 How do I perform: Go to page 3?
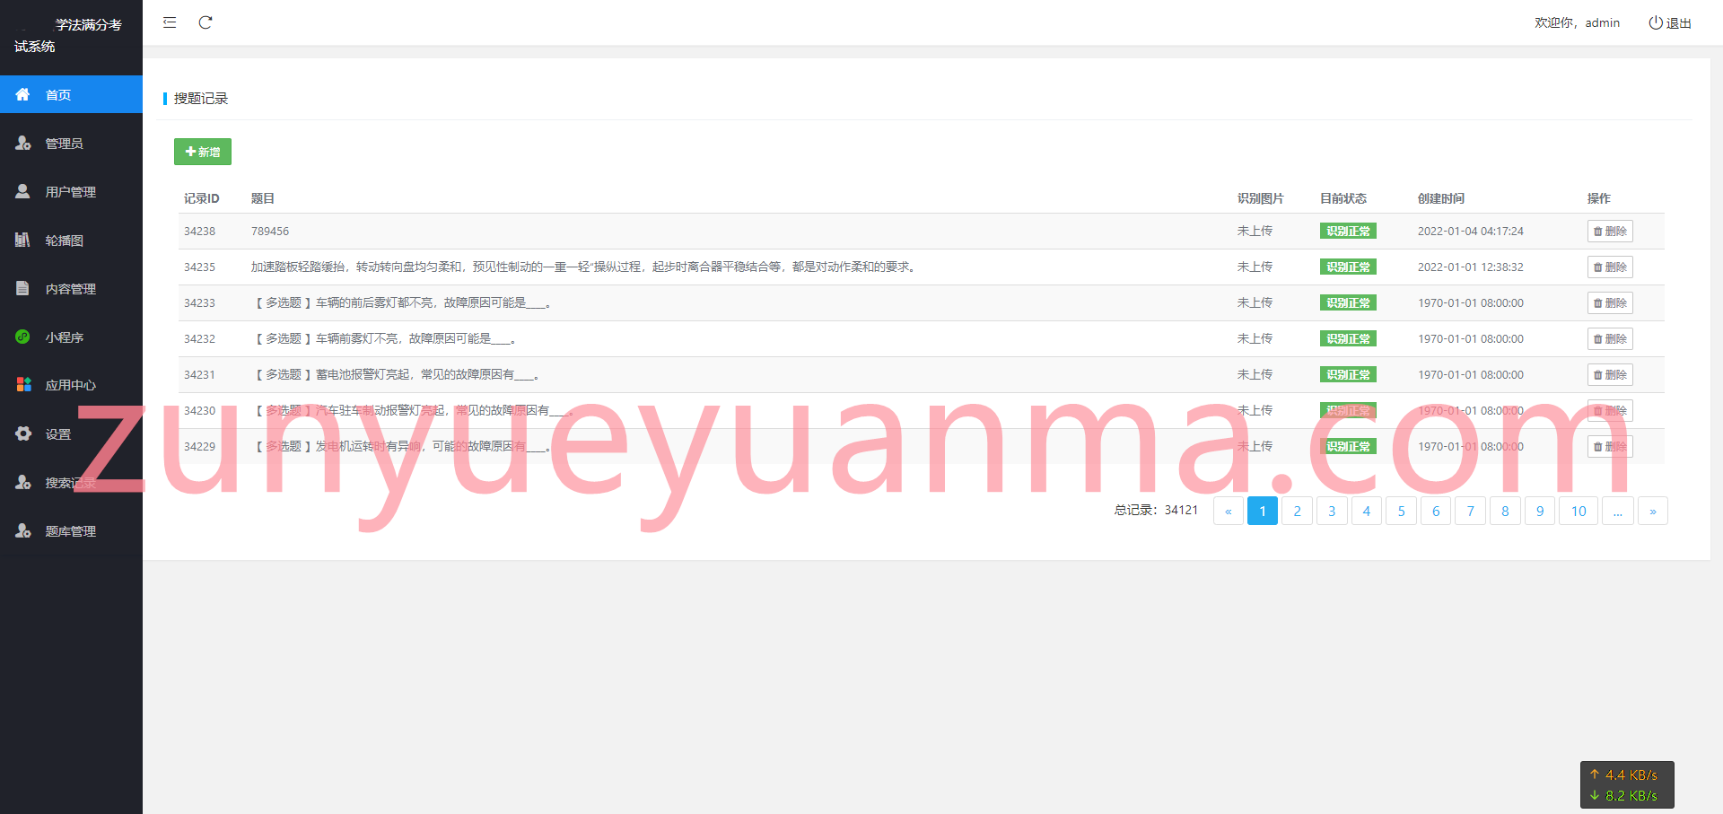click(1332, 511)
